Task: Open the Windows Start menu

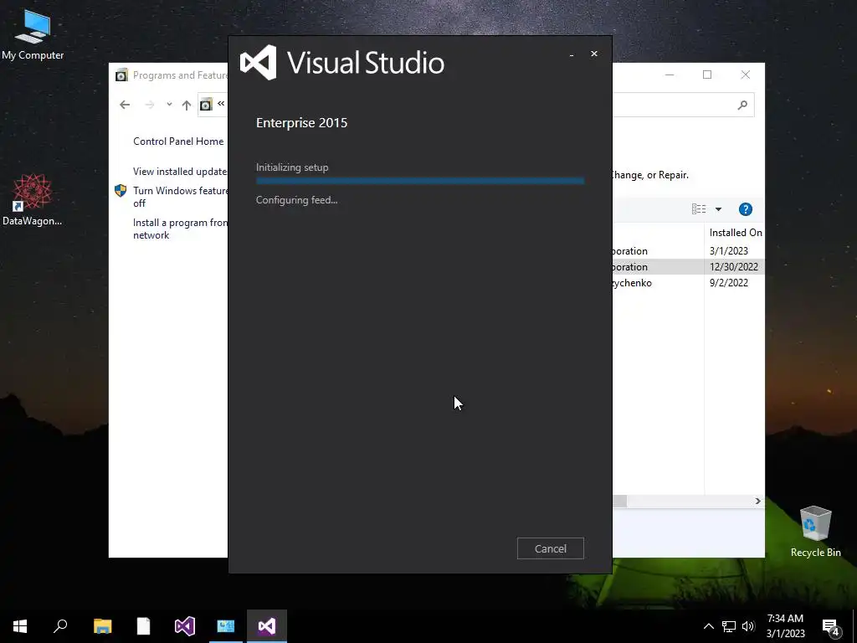Action: pos(20,626)
